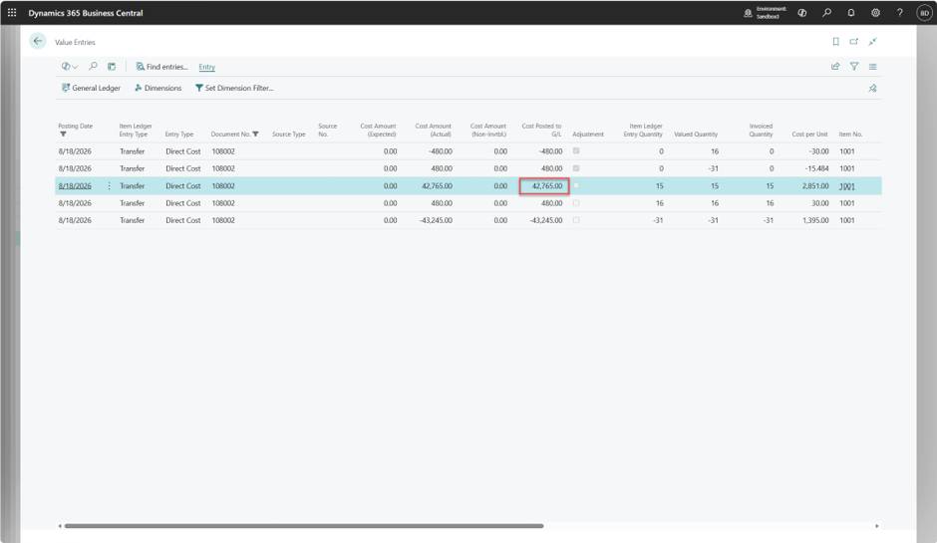The height and width of the screenshot is (543, 937).
Task: Open notifications bell
Action: [x=851, y=13]
